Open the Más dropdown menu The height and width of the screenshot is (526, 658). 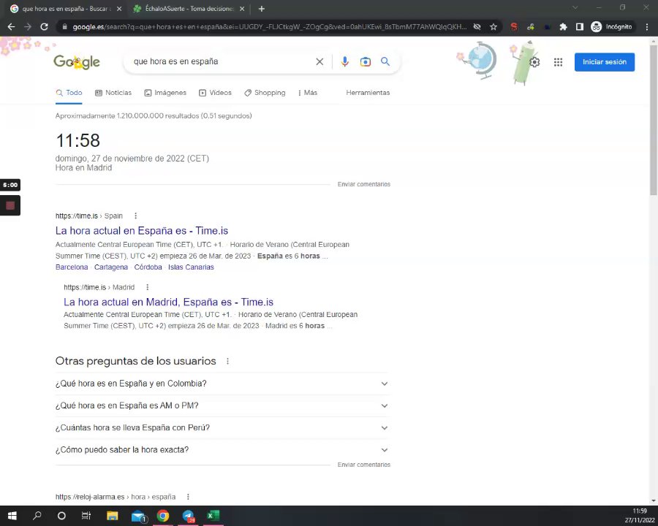pos(308,93)
